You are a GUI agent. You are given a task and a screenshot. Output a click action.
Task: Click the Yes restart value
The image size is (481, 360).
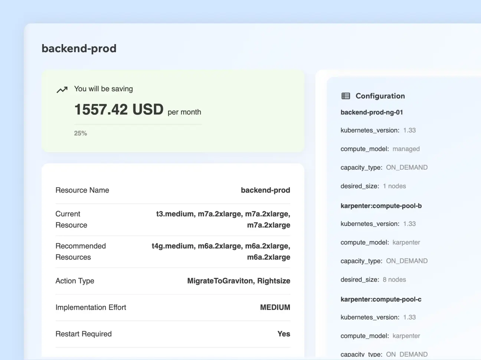pos(284,334)
